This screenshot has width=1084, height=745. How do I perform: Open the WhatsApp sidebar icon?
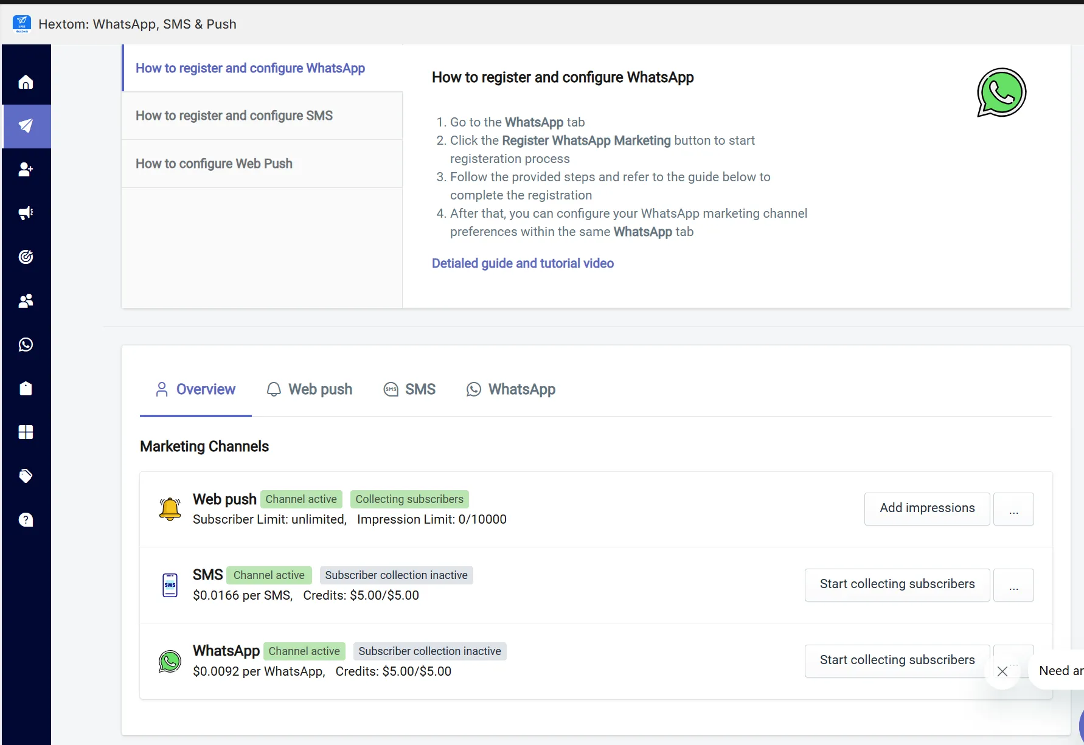(x=26, y=345)
